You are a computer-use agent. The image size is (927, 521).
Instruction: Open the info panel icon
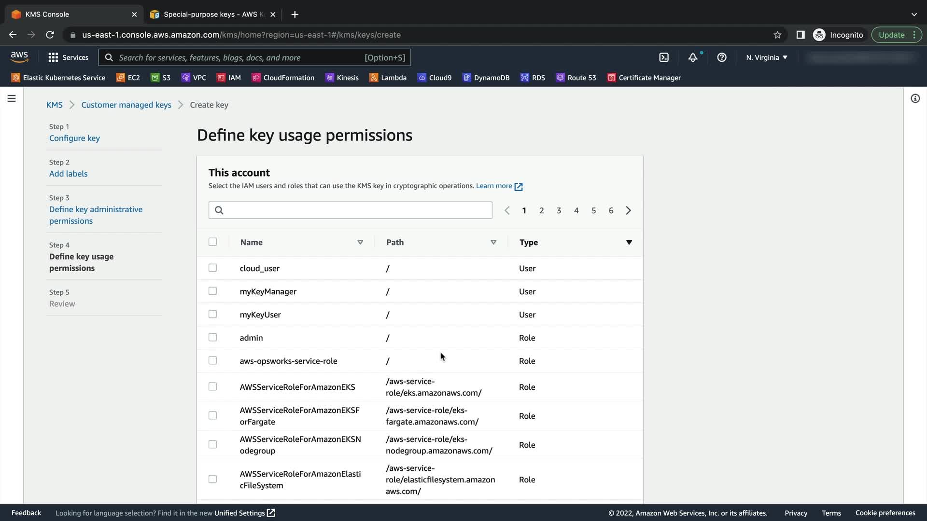(915, 98)
